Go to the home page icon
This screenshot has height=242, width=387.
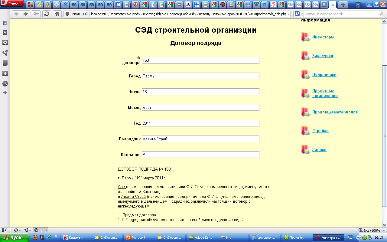click(x=57, y=14)
